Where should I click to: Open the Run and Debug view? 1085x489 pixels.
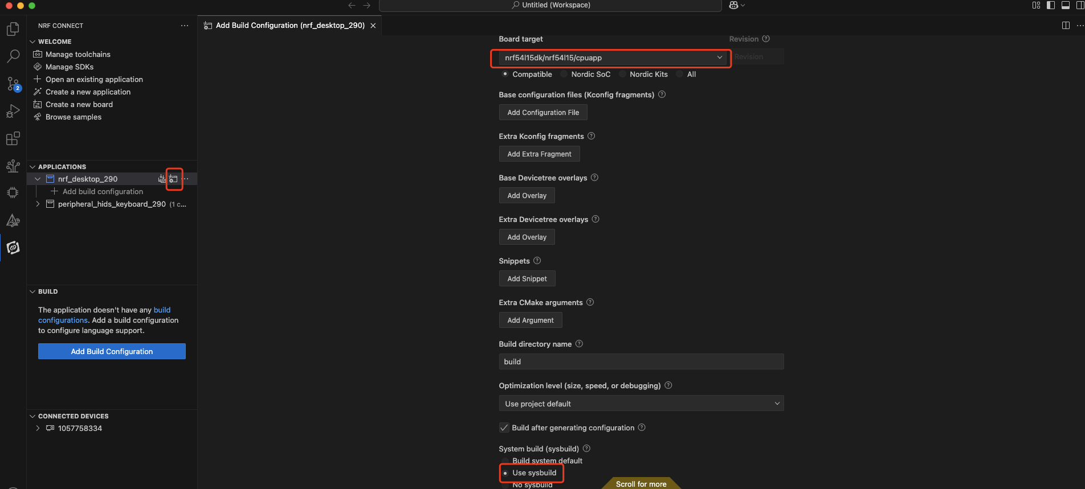13,111
